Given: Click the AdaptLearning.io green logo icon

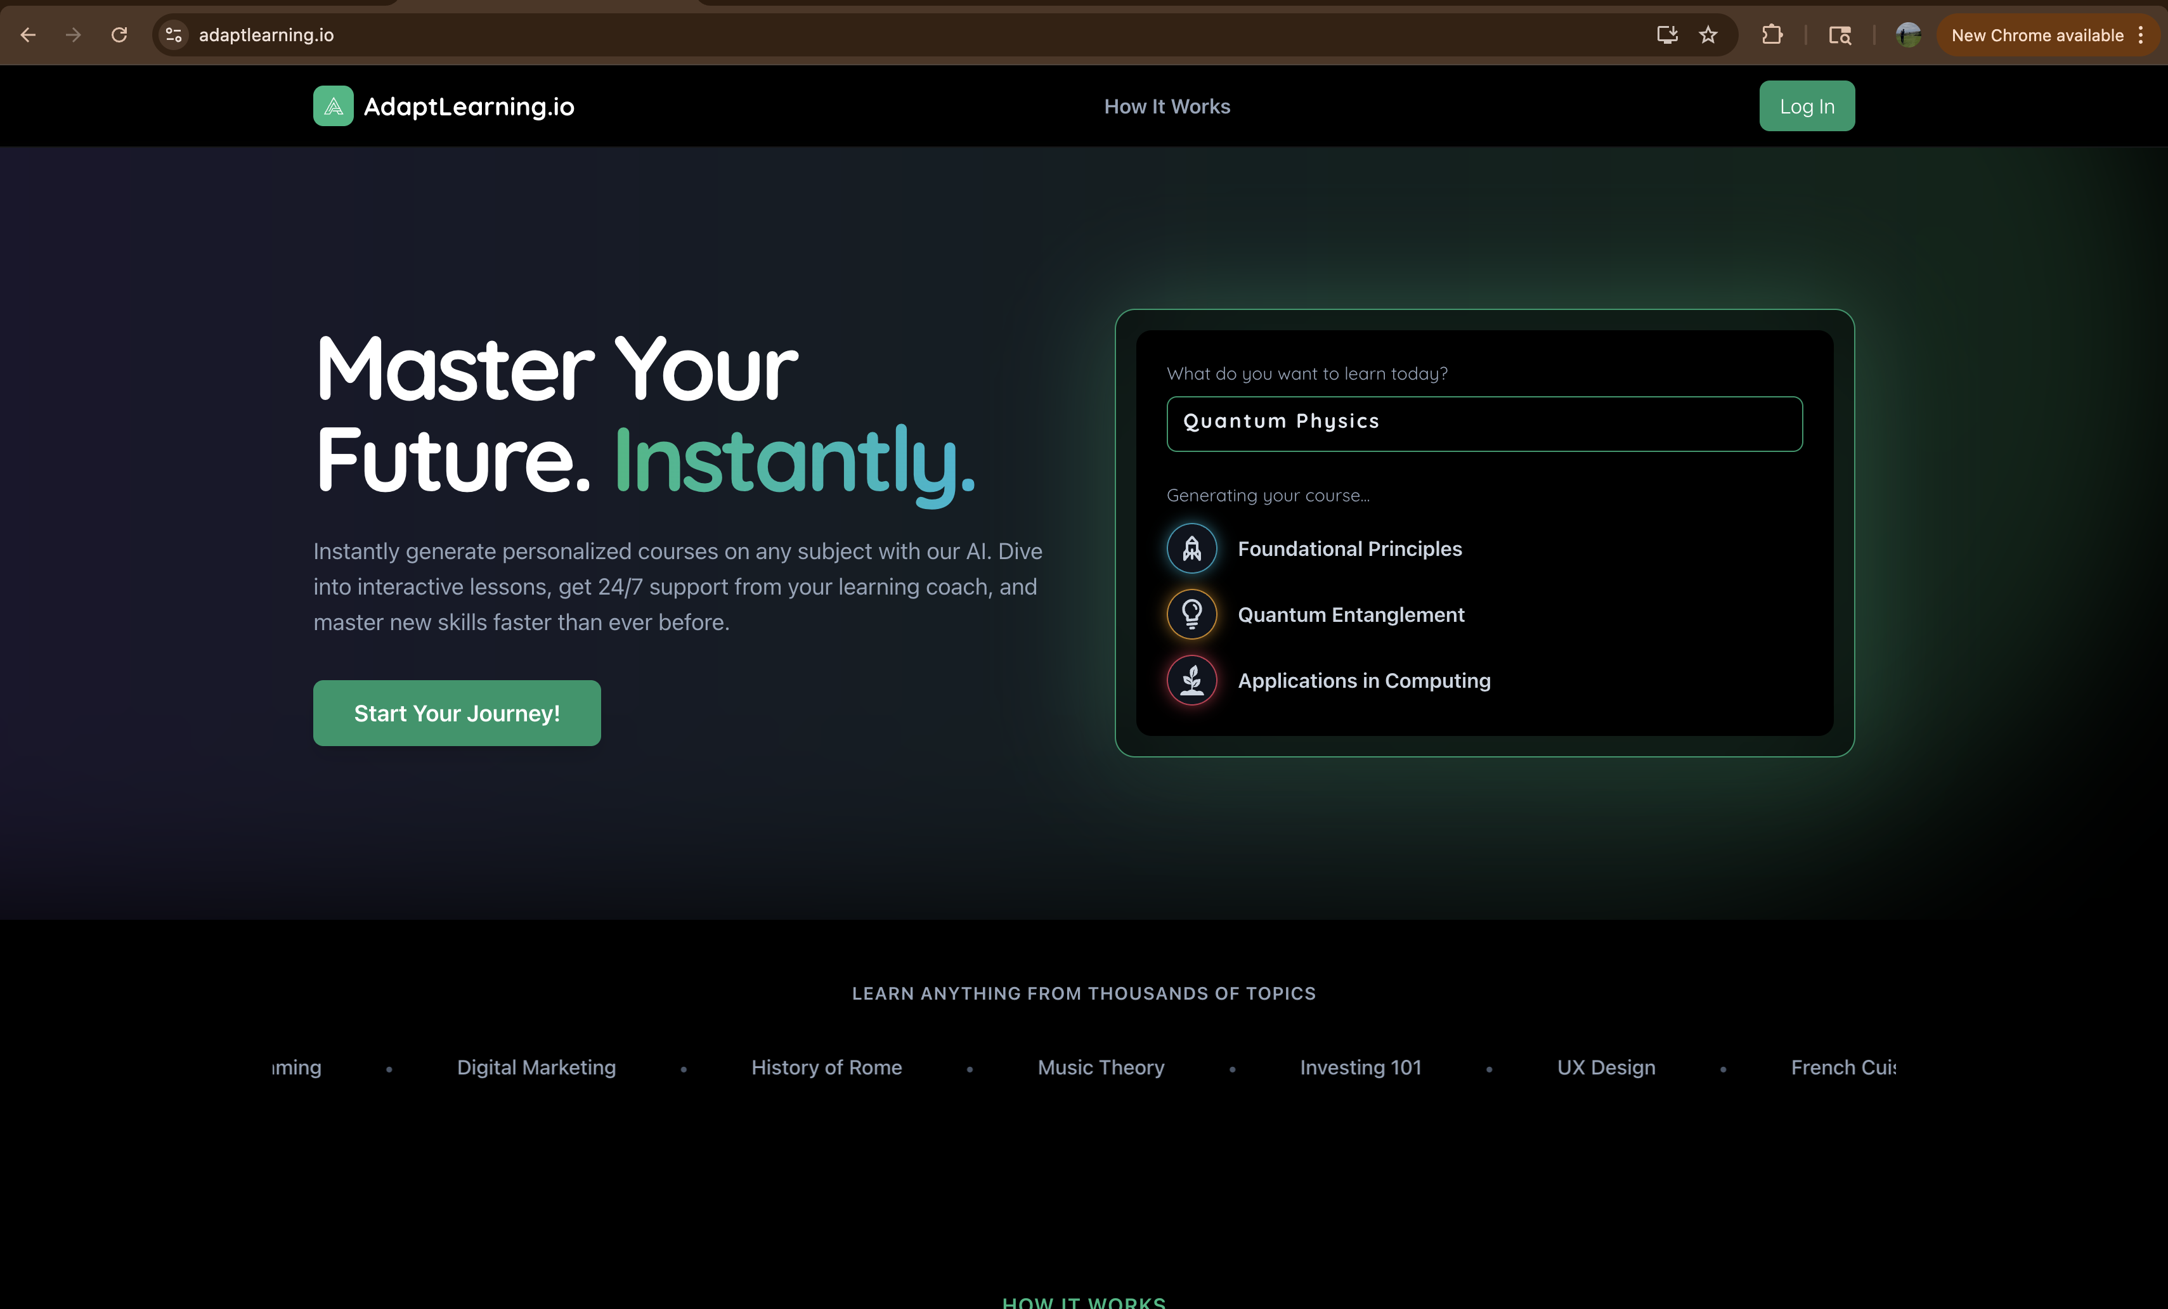Looking at the screenshot, I should pos(333,106).
